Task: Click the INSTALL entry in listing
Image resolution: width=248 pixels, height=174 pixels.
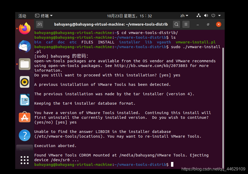Action: pyautogui.click(x=106, y=42)
